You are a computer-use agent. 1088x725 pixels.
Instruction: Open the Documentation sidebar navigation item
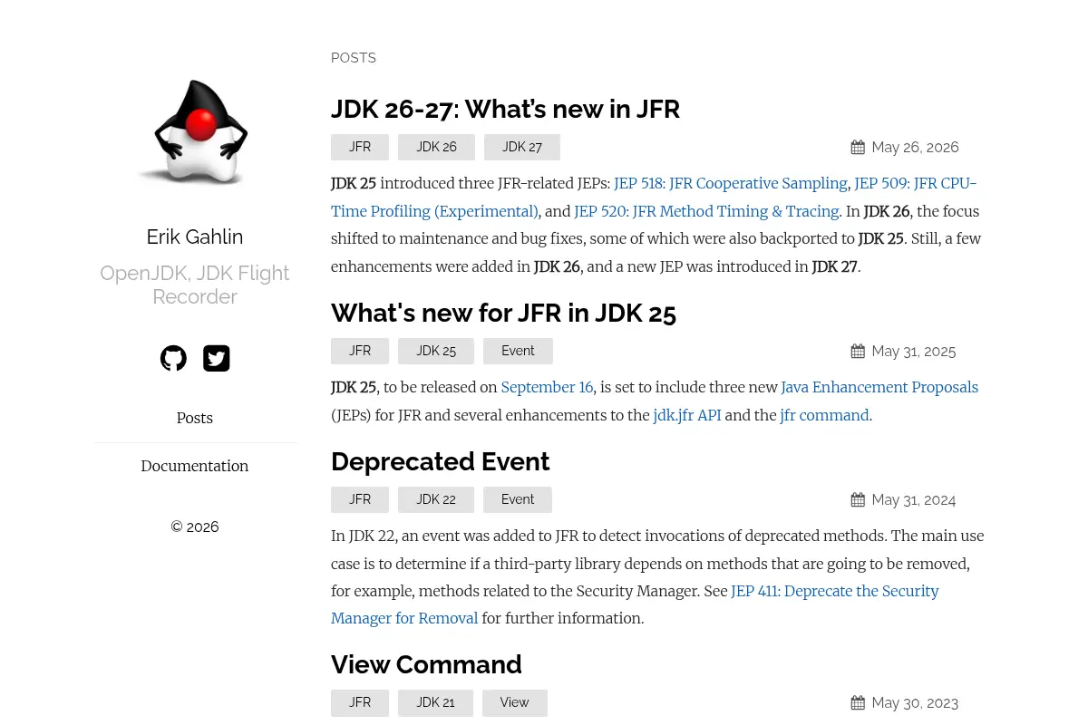click(195, 466)
